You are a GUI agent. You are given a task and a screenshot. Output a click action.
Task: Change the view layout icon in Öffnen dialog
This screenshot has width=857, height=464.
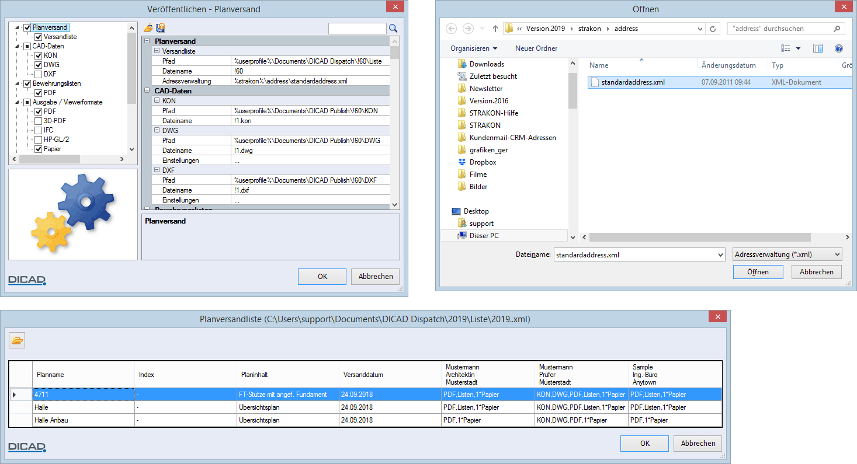pos(786,48)
